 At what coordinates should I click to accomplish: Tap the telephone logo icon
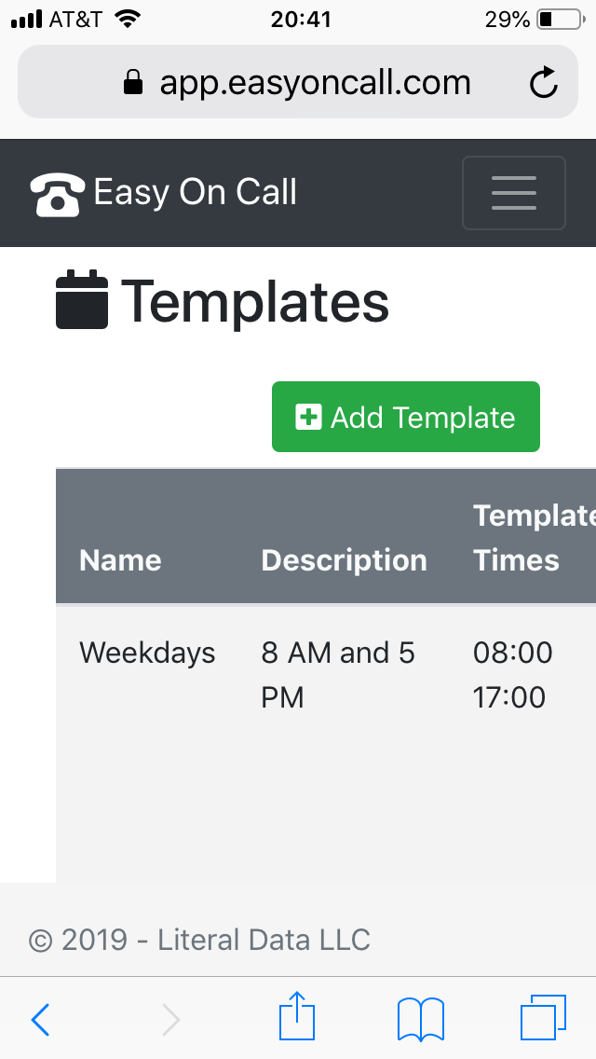point(58,194)
